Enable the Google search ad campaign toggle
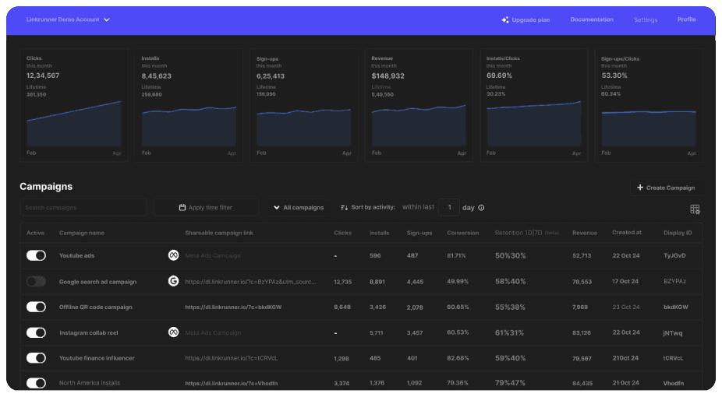This screenshot has width=722, height=397. click(36, 281)
